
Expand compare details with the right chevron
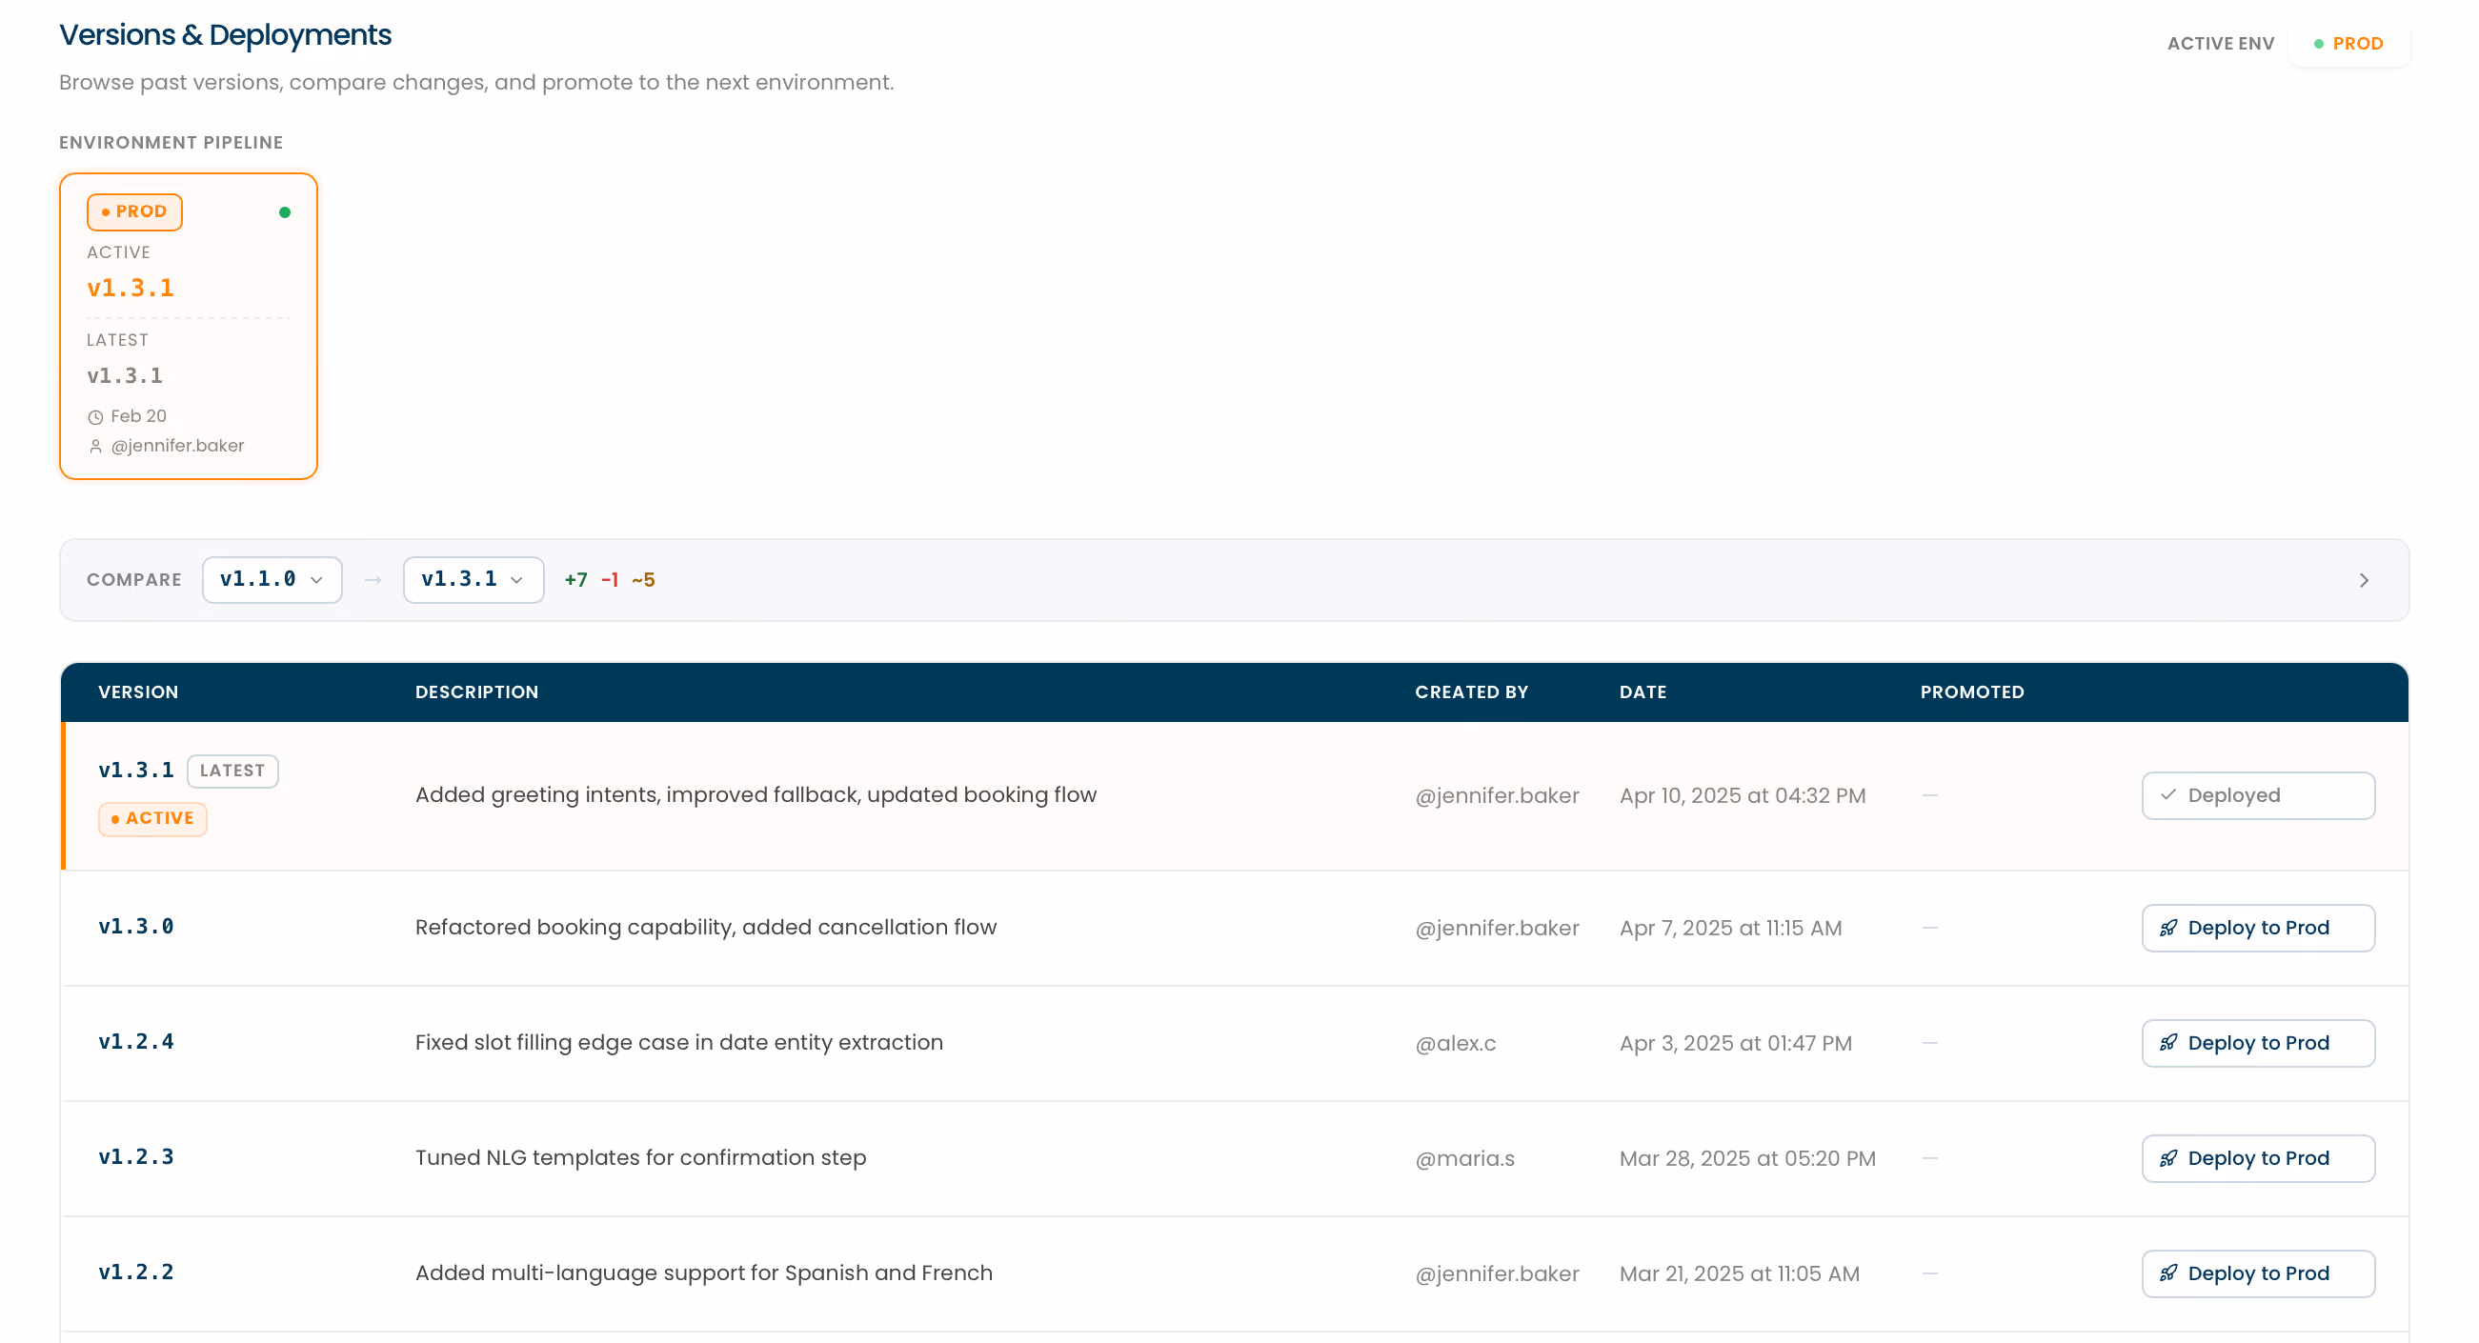point(2364,579)
